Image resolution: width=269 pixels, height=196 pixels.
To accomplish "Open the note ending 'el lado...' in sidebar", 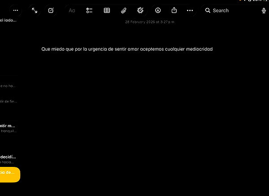I will pyautogui.click(x=9, y=20).
